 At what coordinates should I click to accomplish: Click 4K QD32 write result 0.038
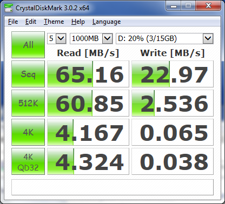(x=173, y=161)
